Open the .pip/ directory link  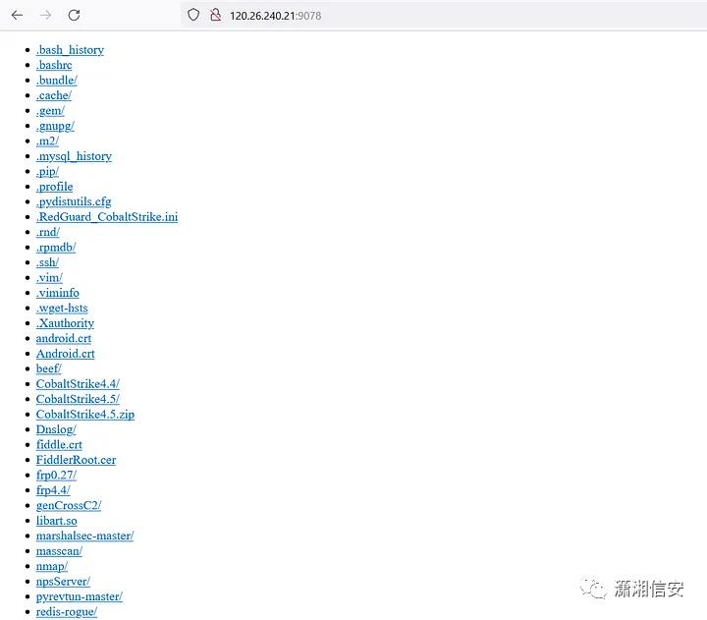(x=47, y=172)
